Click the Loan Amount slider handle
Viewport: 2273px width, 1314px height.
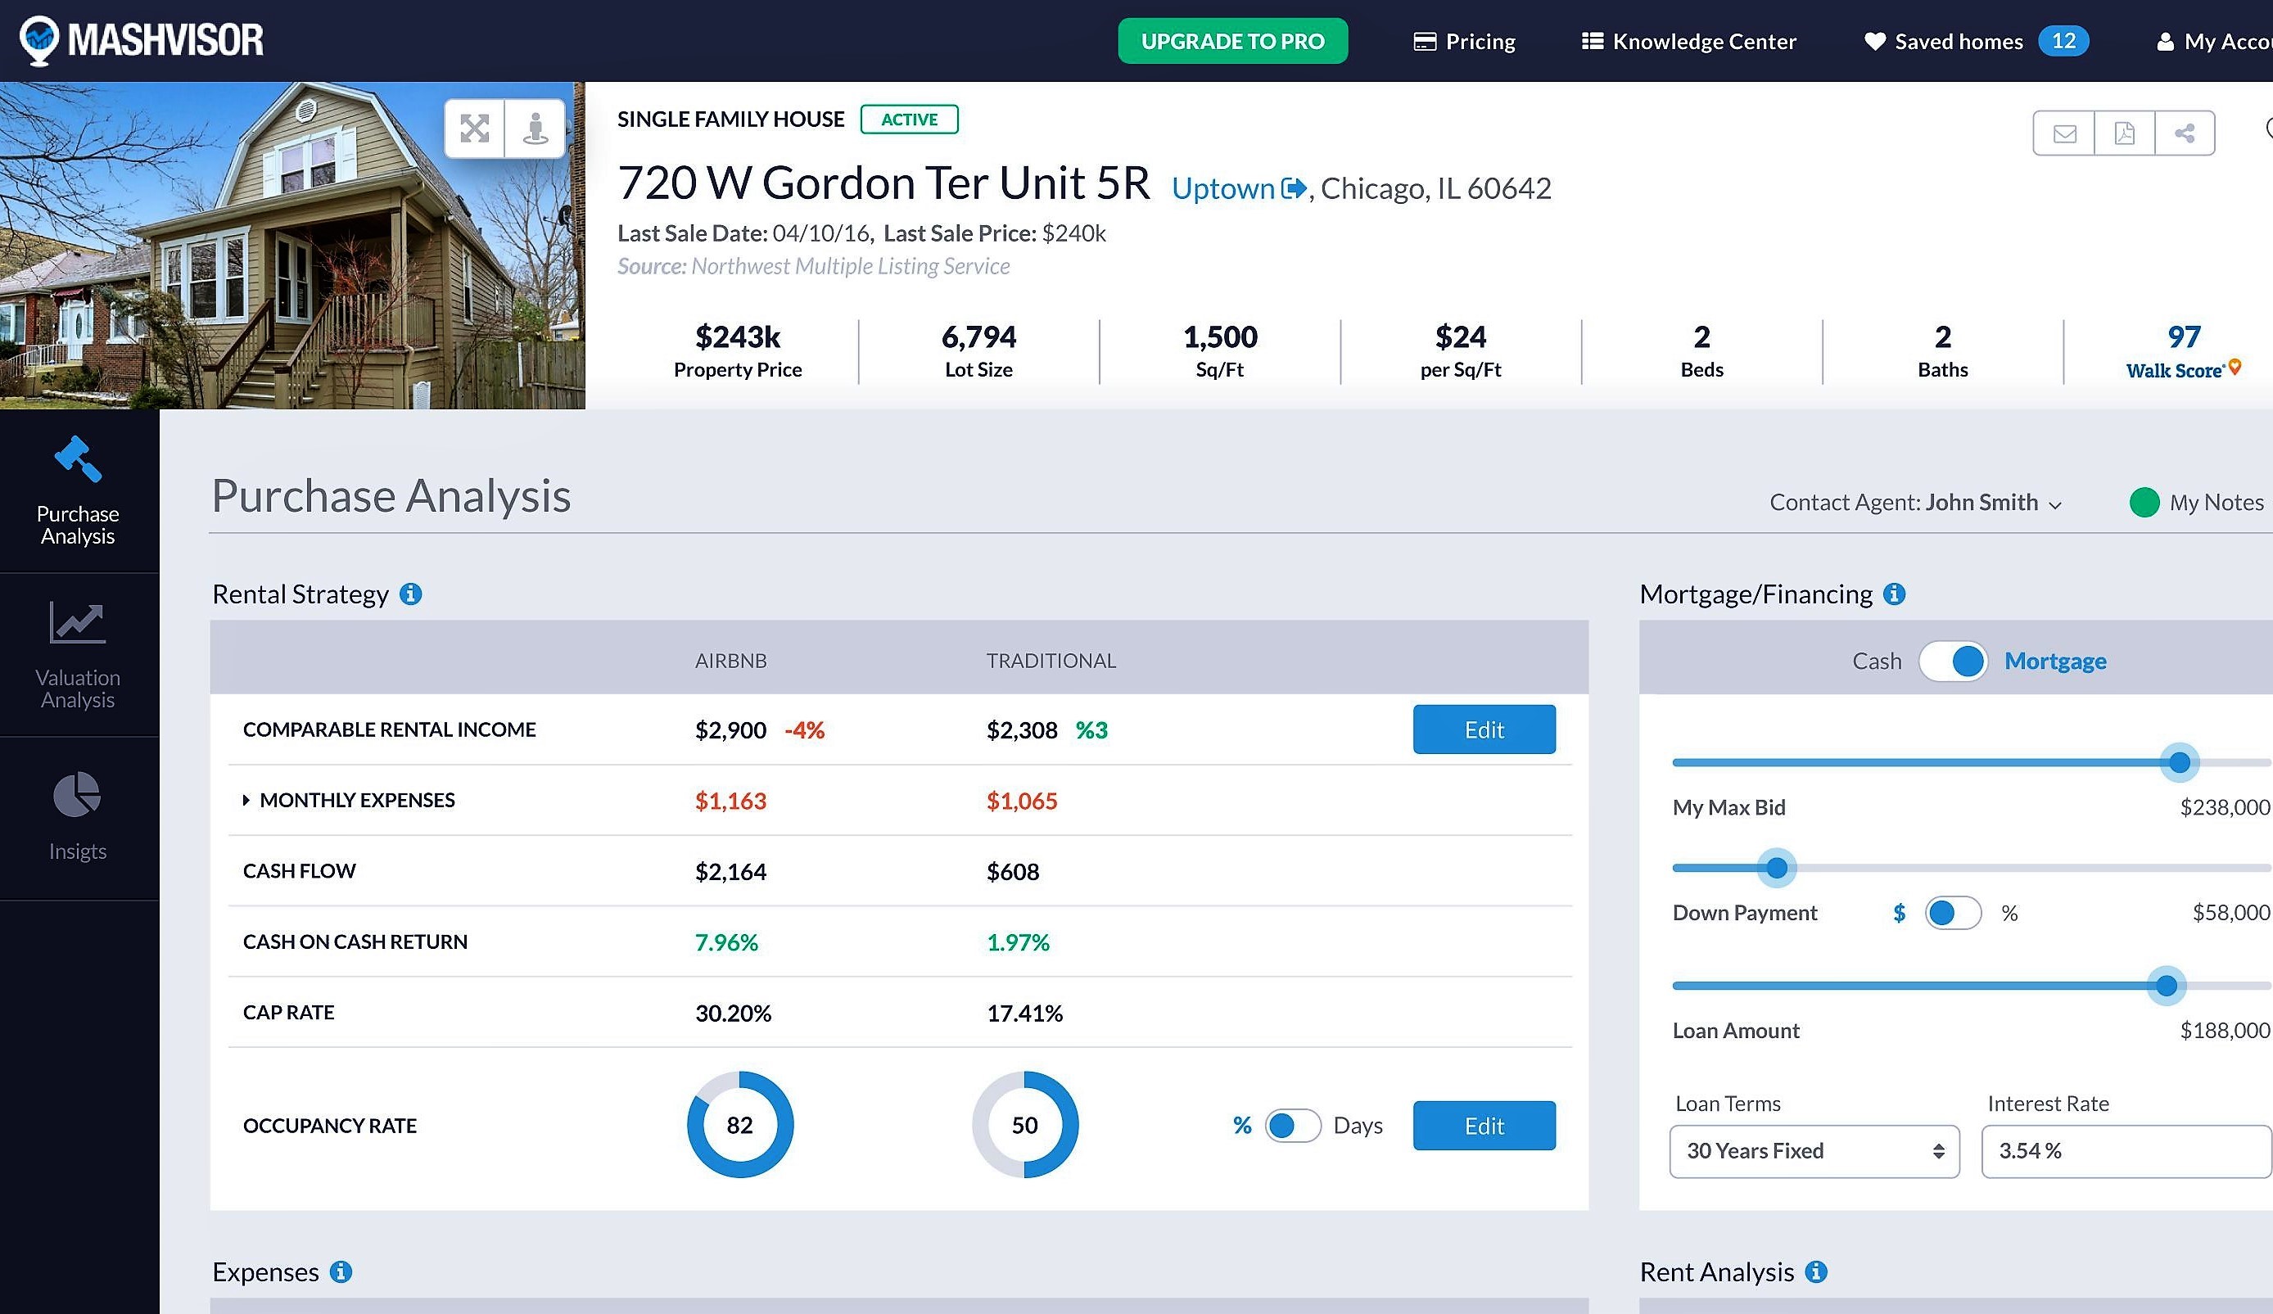2166,986
